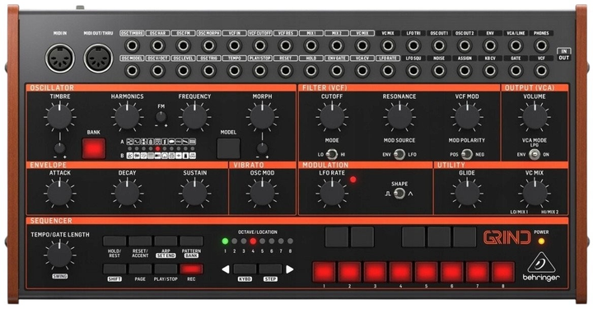Start playback with the PLAY/STOP button
The height and width of the screenshot is (309, 593).
(x=166, y=269)
